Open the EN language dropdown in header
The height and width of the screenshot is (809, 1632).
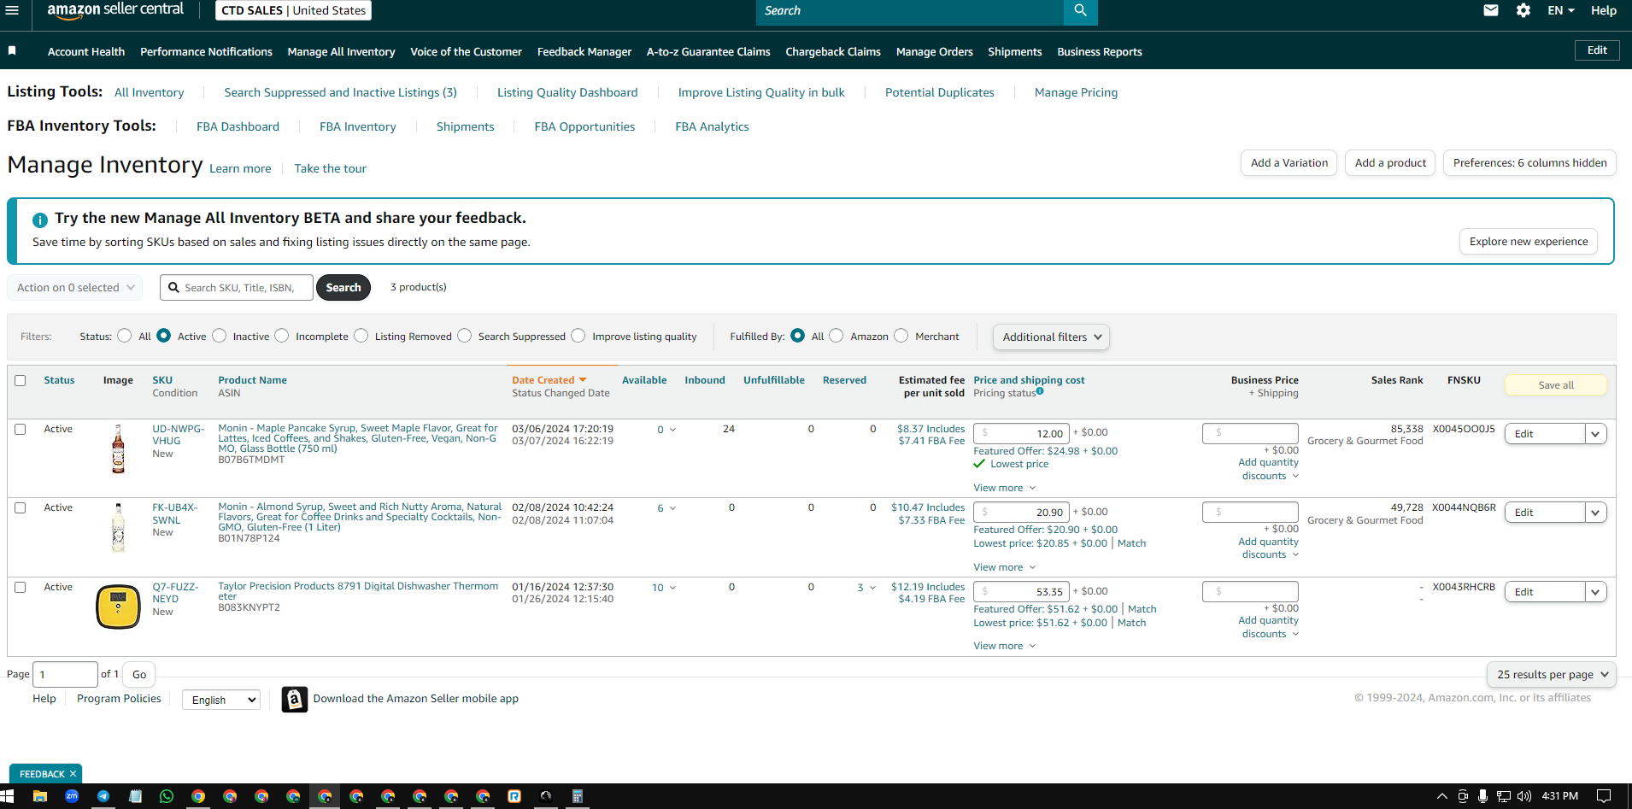1561,10
